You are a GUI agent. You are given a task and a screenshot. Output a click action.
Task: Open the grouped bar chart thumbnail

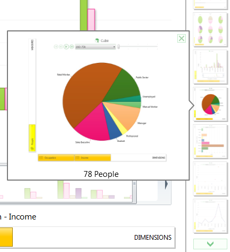coord(210,67)
